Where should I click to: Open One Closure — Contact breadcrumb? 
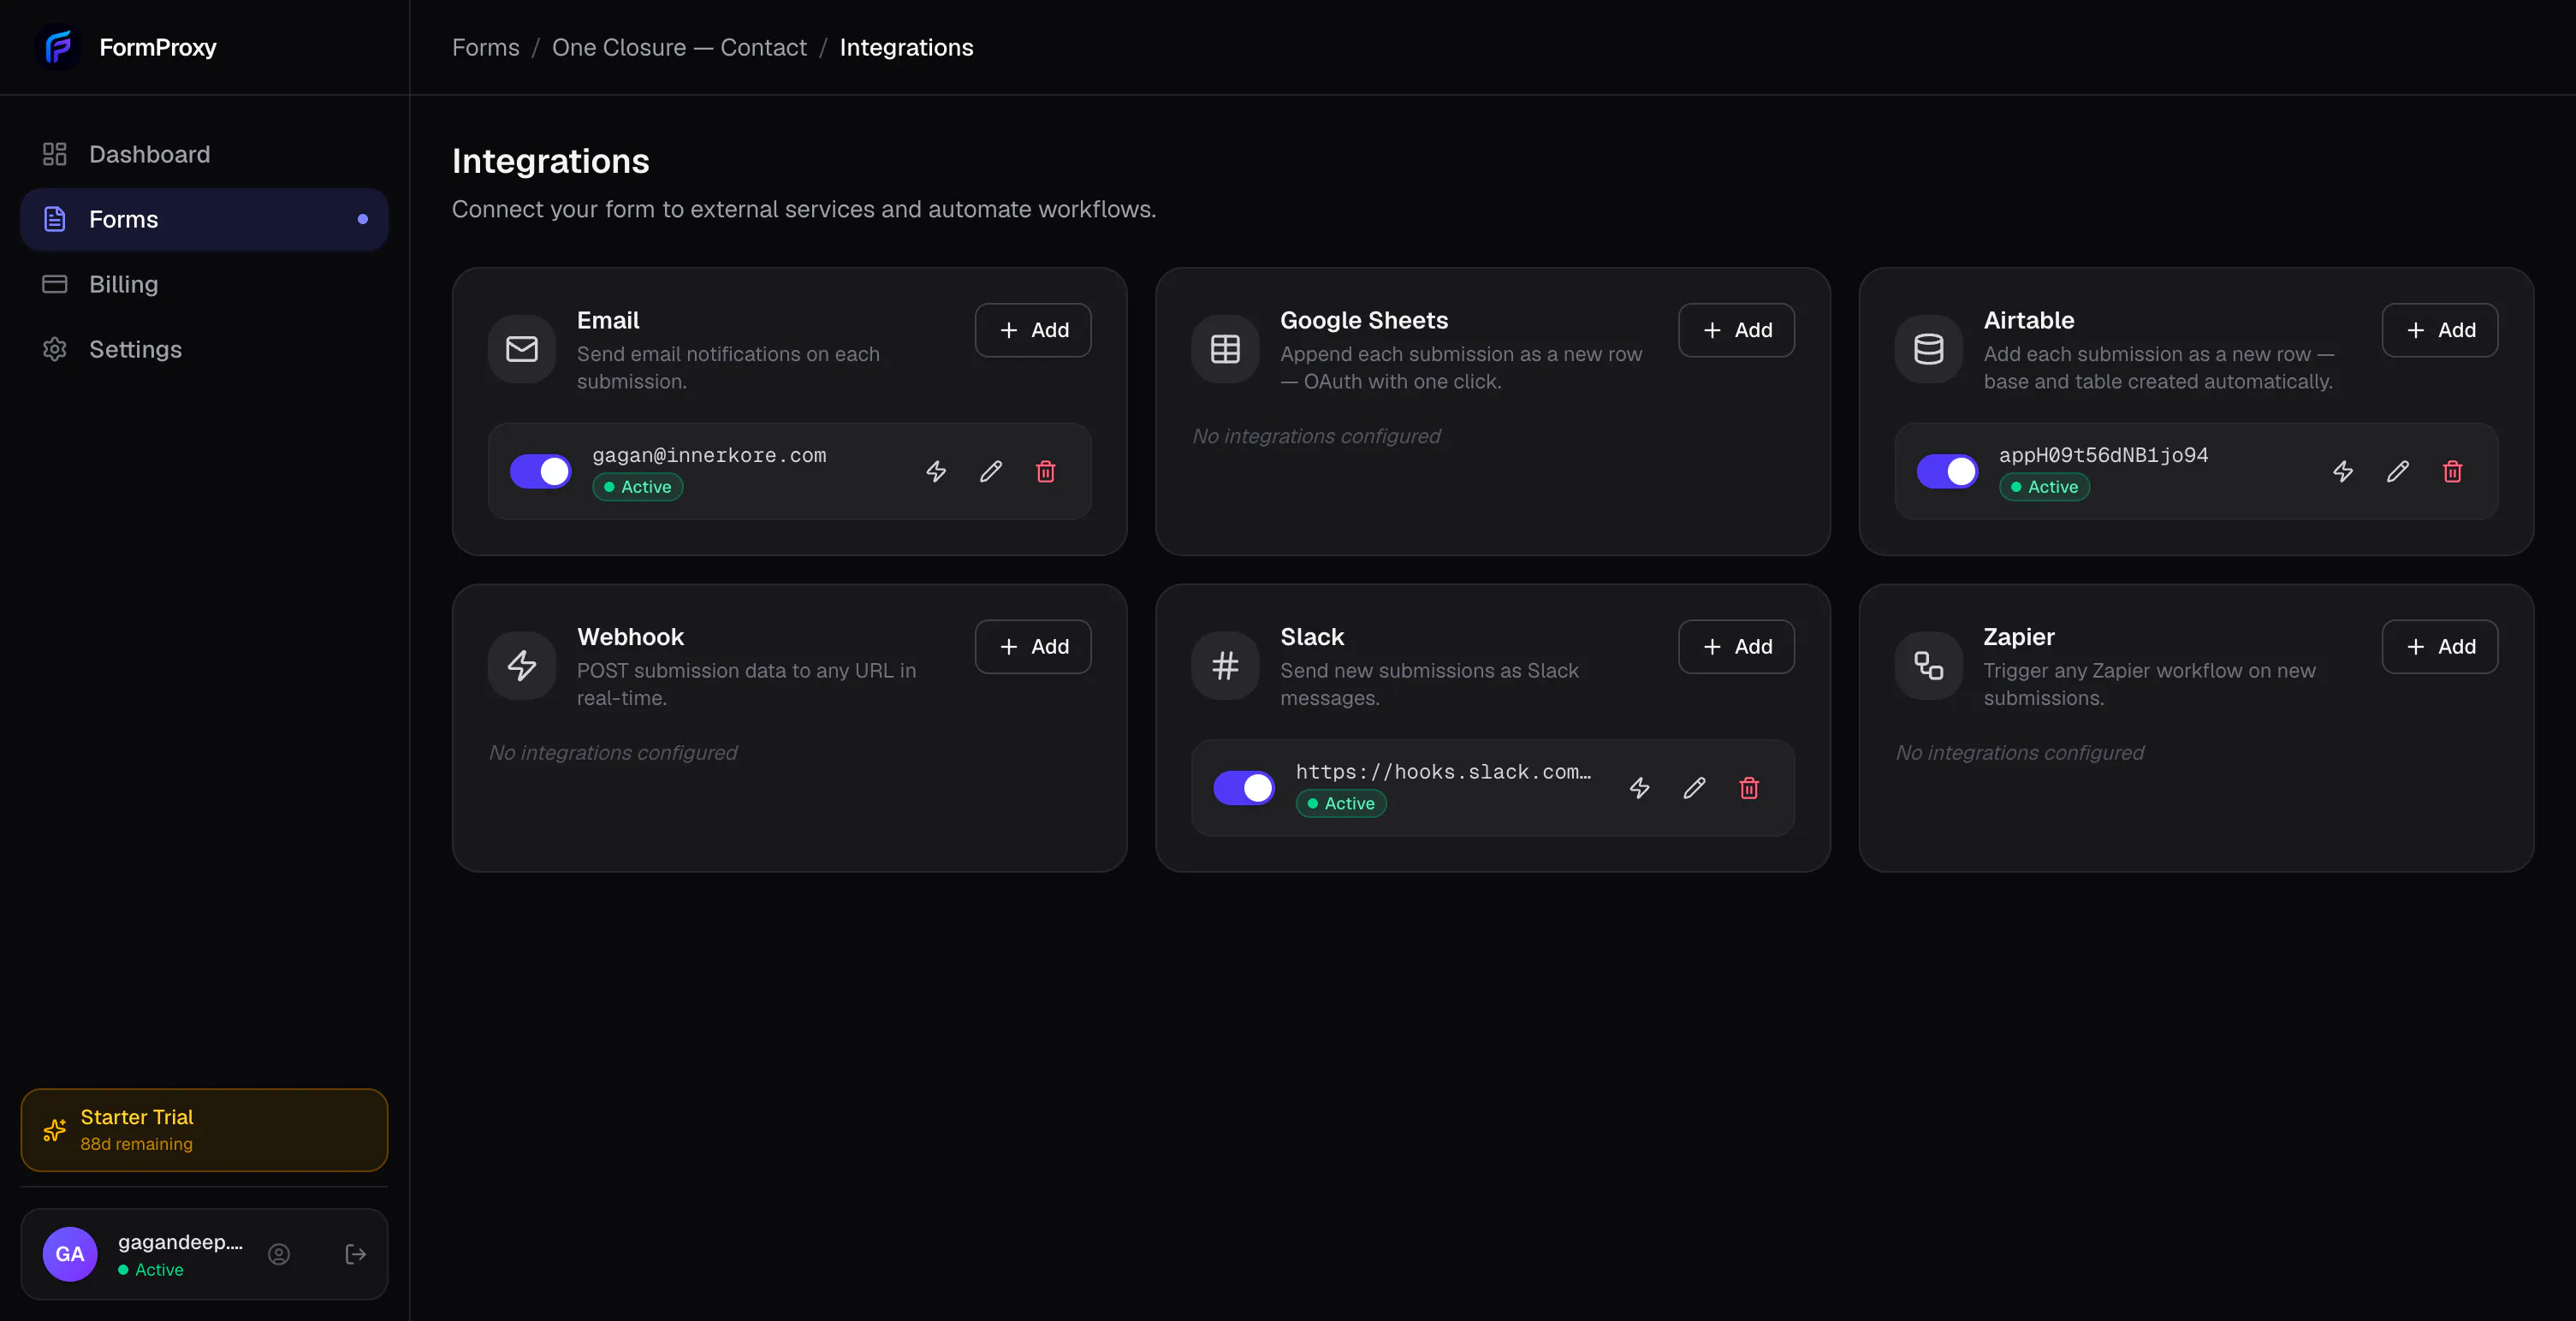point(679,47)
